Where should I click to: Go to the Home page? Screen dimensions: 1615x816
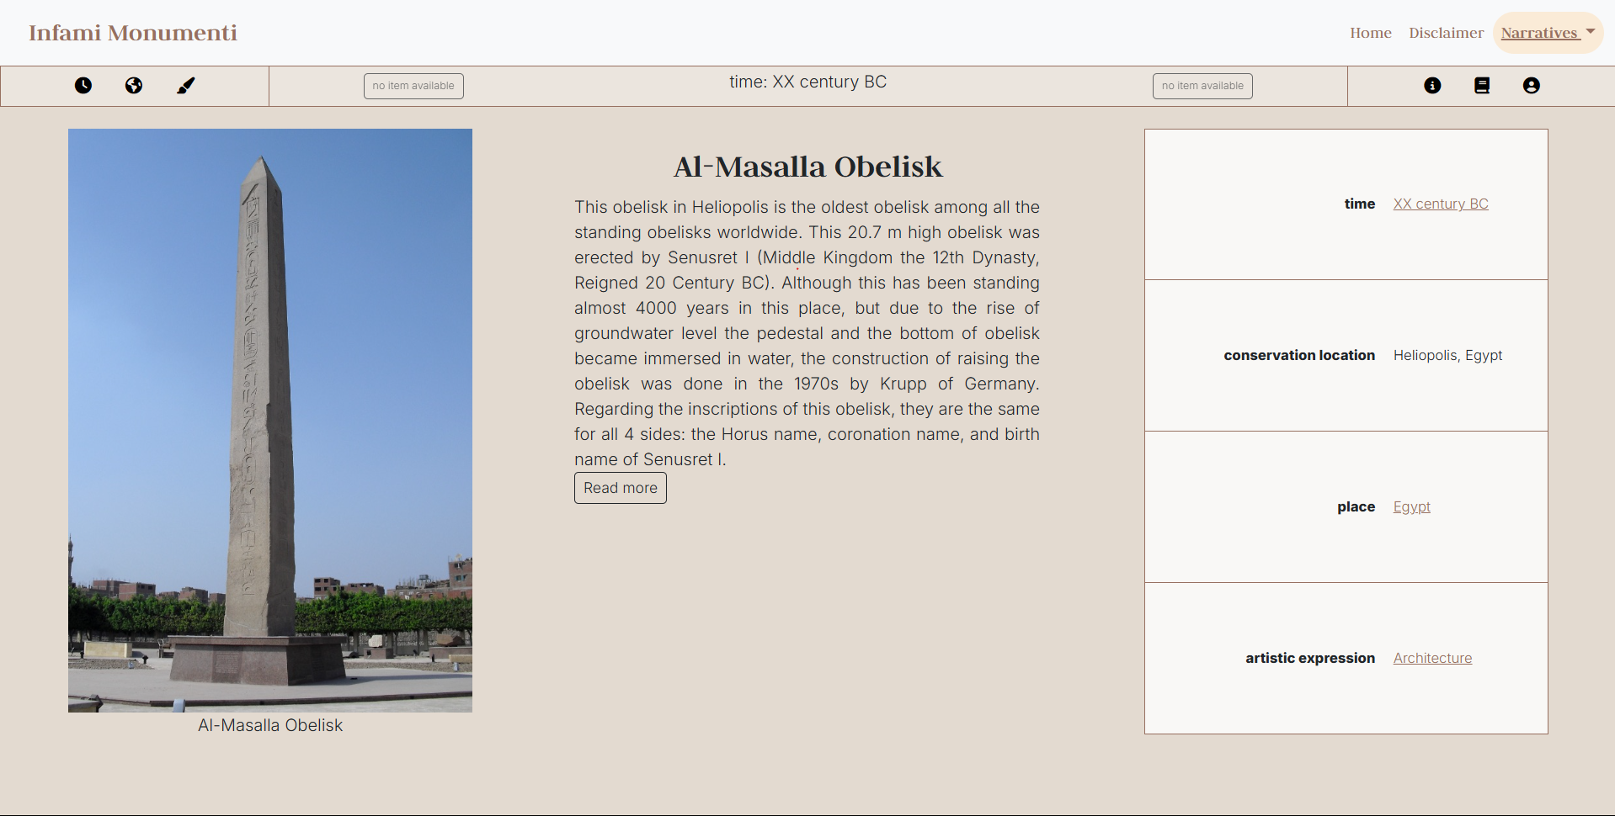click(x=1371, y=33)
